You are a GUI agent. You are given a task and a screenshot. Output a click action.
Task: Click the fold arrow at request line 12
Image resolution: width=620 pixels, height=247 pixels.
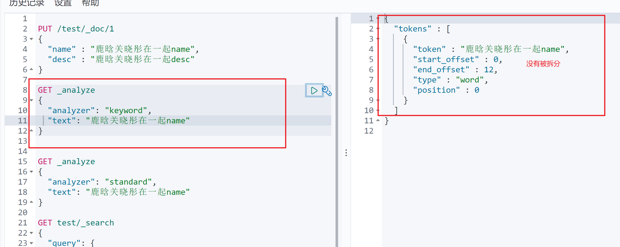31,131
